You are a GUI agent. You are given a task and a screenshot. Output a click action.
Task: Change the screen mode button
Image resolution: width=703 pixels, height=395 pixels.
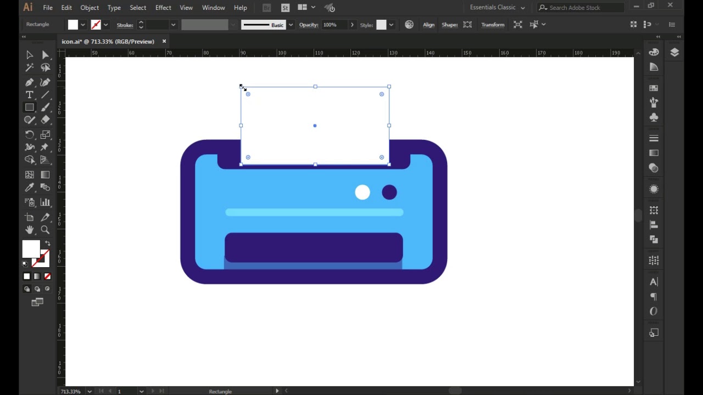37,302
